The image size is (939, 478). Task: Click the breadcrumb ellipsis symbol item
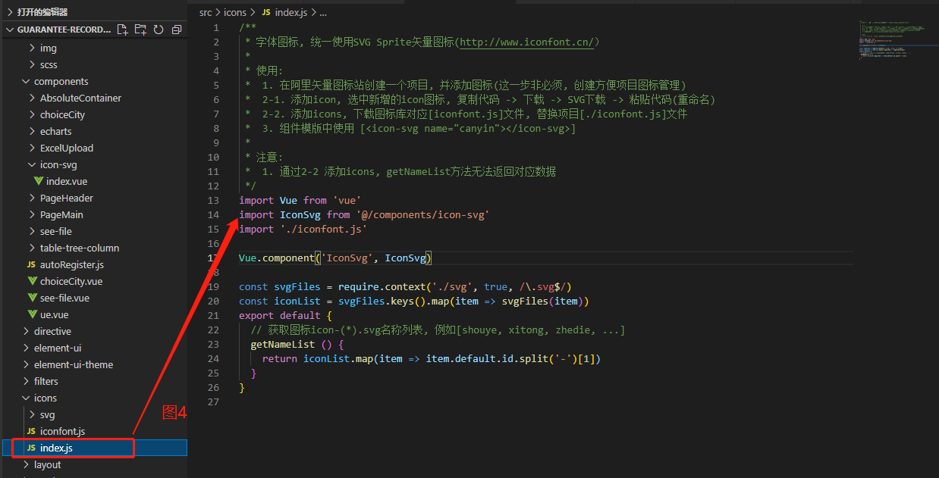click(323, 12)
